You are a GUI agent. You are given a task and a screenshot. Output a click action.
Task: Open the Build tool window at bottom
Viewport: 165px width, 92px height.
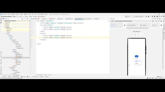coord(47,77)
